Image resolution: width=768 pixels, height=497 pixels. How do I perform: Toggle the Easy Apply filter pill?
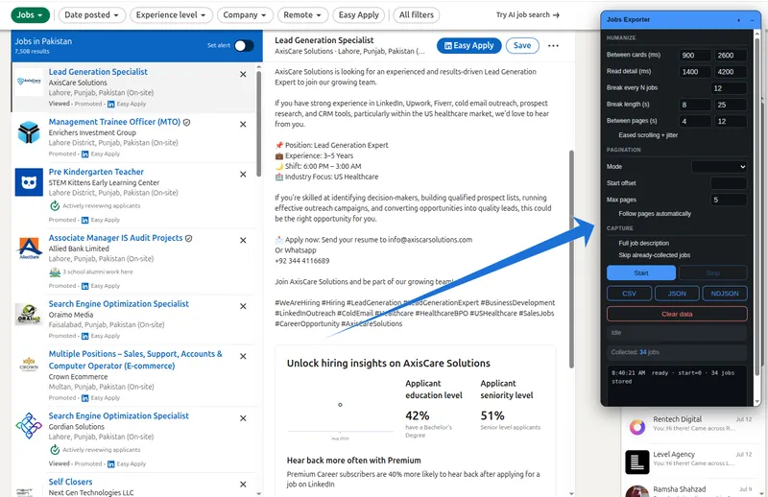(359, 15)
